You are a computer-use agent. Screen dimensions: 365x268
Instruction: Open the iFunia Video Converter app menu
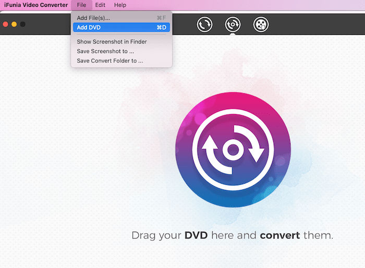pyautogui.click(x=36, y=5)
